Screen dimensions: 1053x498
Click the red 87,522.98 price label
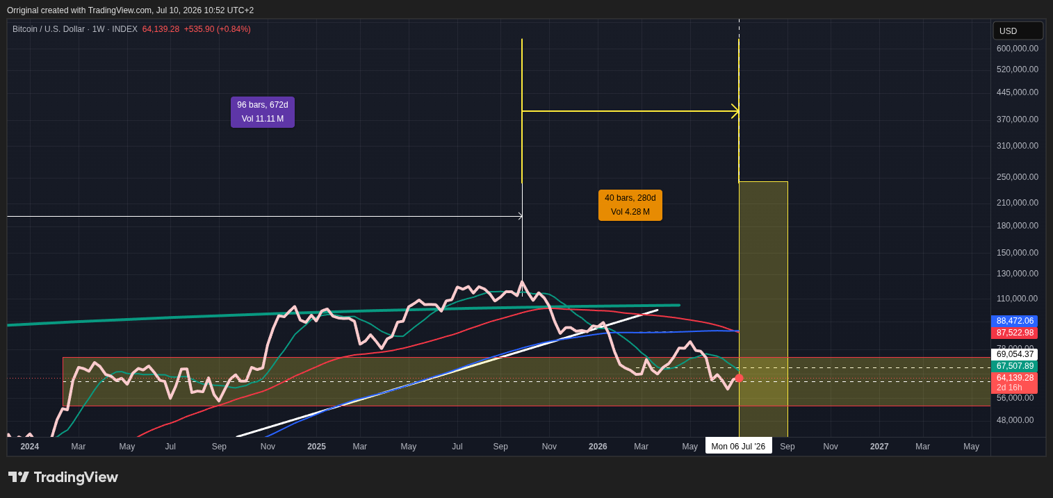(x=1014, y=333)
